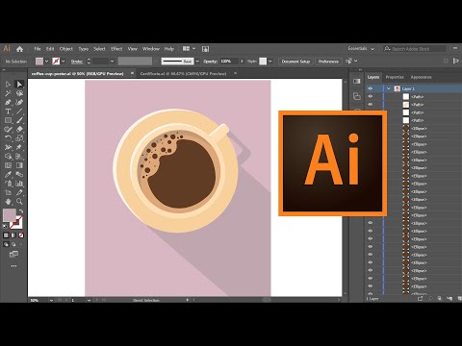The width and height of the screenshot is (462, 346).
Task: Toggle visibility of the peach-thumbnail <Path>
Action: 371,105
